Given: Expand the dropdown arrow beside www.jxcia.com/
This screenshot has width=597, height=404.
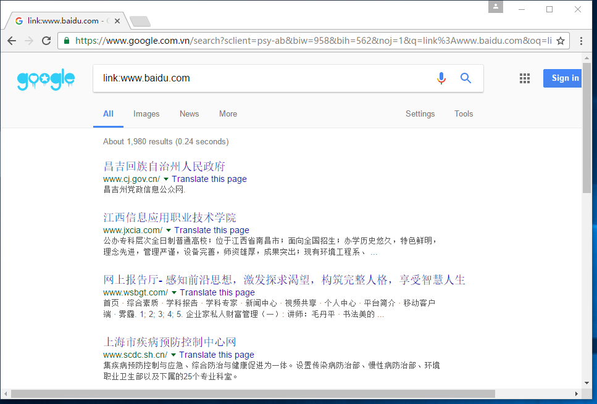Looking at the screenshot, I should [x=169, y=230].
